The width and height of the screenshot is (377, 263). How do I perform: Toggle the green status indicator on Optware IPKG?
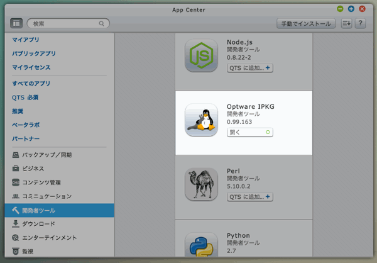click(268, 132)
